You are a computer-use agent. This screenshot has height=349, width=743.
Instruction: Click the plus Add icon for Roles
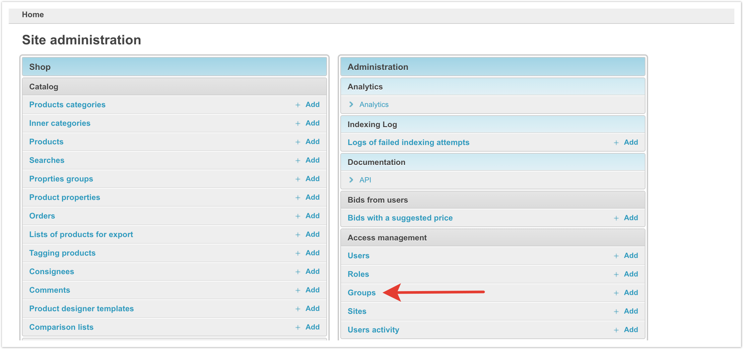[616, 274]
